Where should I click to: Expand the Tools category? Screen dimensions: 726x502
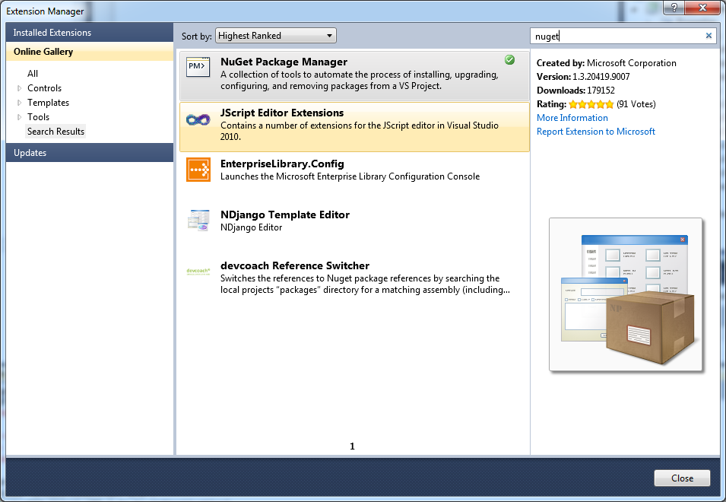[x=20, y=116]
